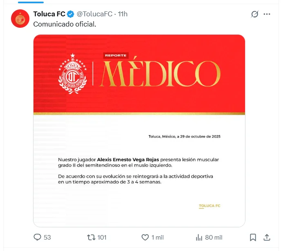The height and width of the screenshot is (251, 283).
Task: Select the active tab blue underline
Action: (x=31, y=2)
